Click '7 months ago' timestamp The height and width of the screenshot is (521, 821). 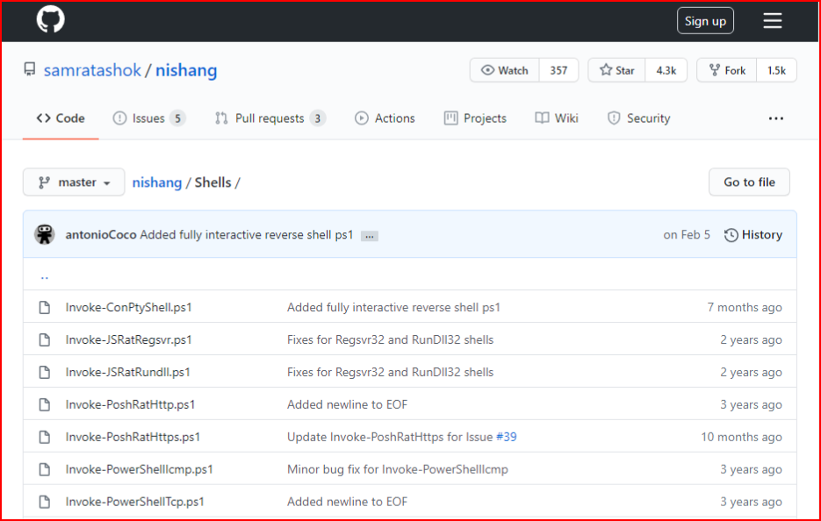(x=745, y=307)
